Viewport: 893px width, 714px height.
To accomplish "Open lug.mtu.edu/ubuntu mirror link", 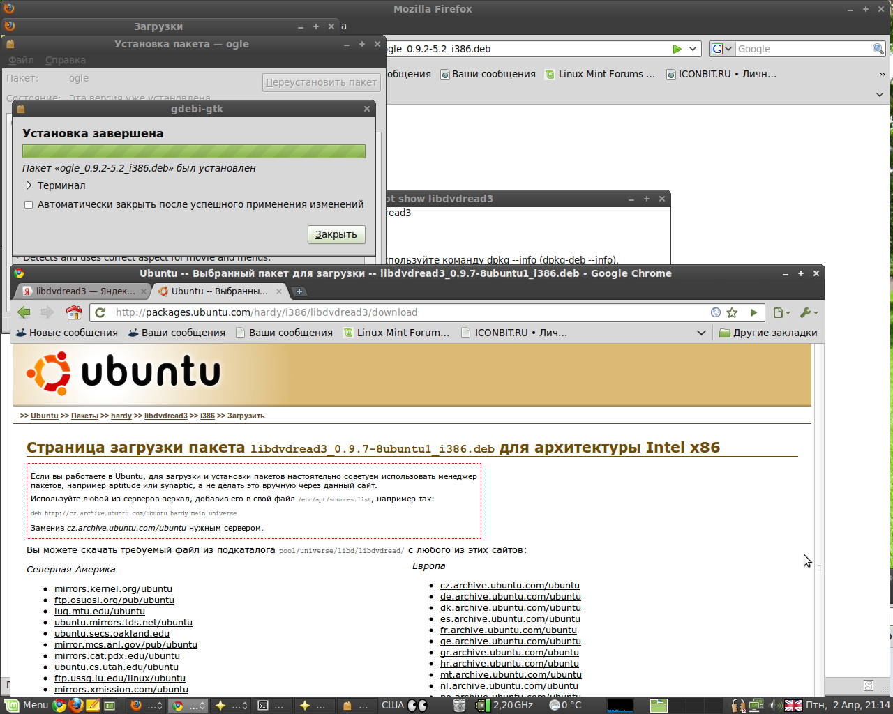I will coord(100,612).
